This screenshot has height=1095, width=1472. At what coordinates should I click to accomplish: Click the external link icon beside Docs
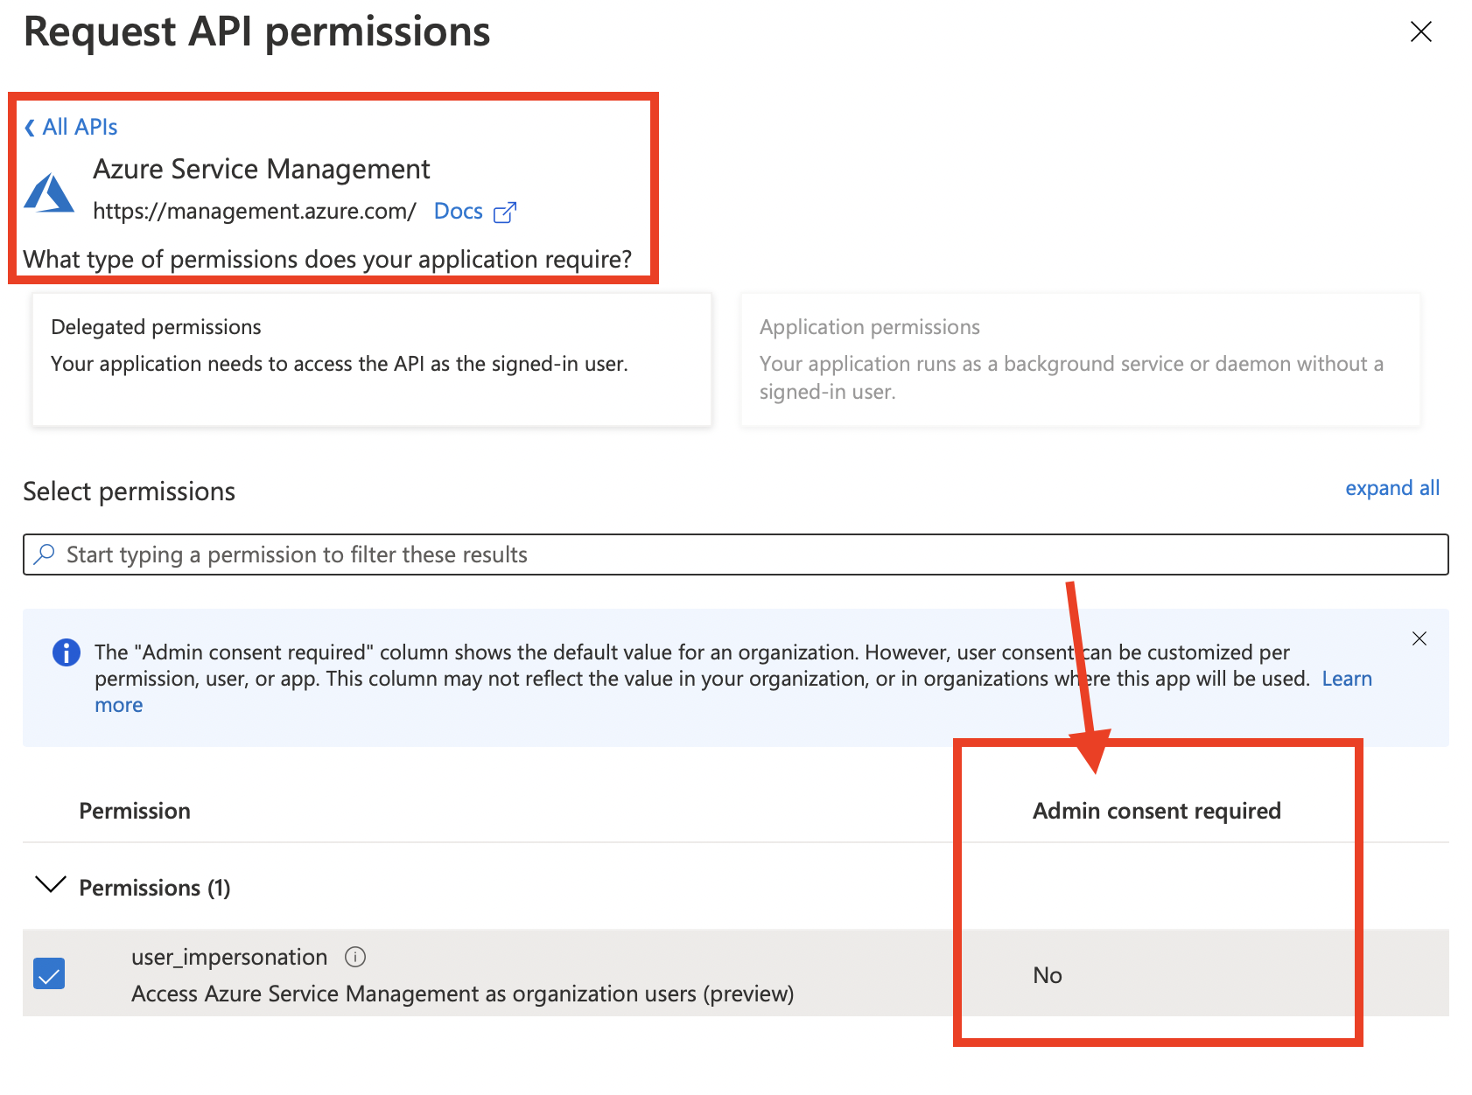tap(505, 213)
